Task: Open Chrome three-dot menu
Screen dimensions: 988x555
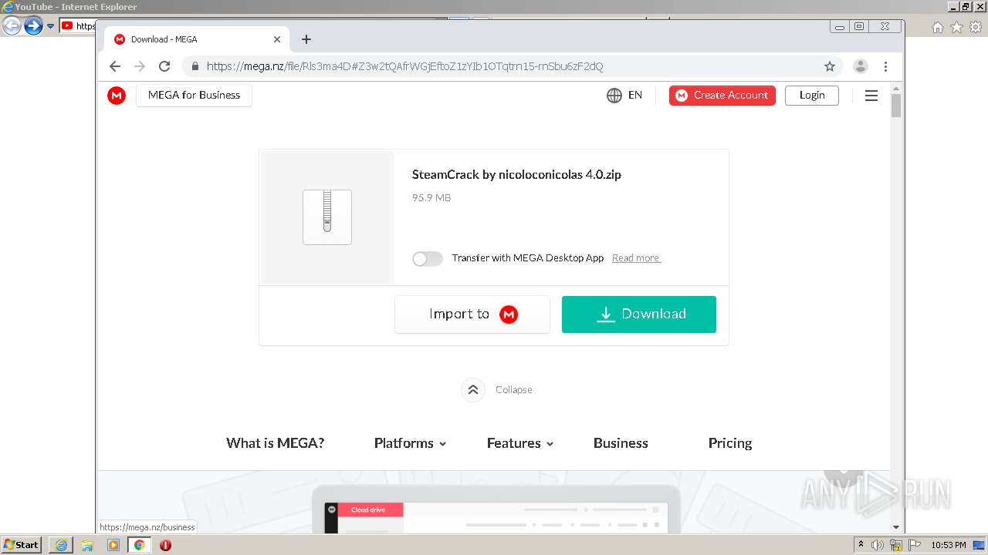Action: point(886,66)
